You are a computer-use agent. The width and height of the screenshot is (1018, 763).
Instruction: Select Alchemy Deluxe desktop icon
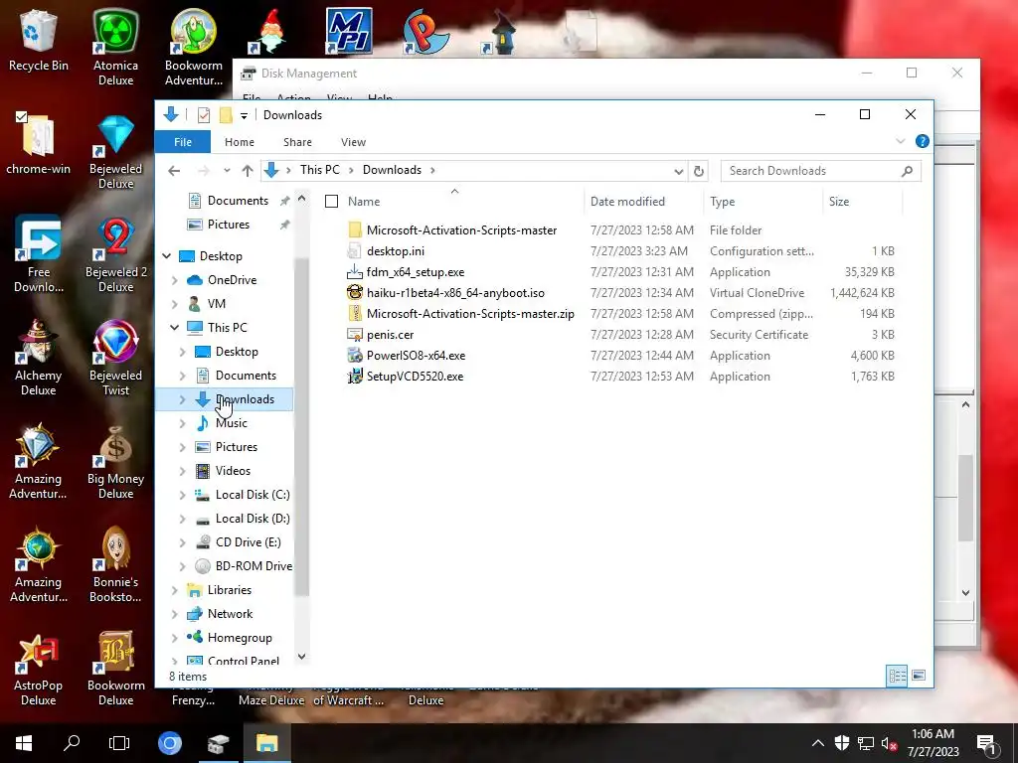pyautogui.click(x=39, y=358)
